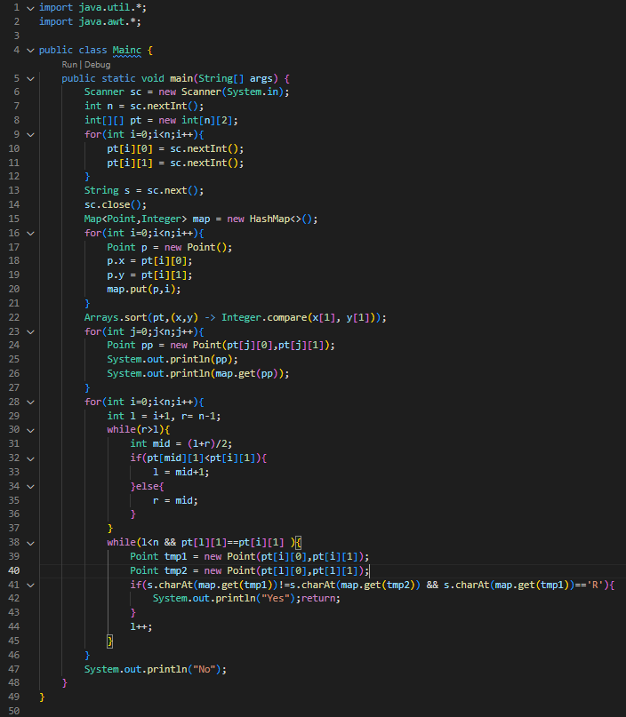626x717 pixels.
Task: Click "System.out.println(pp);" on line 25
Action: point(173,360)
